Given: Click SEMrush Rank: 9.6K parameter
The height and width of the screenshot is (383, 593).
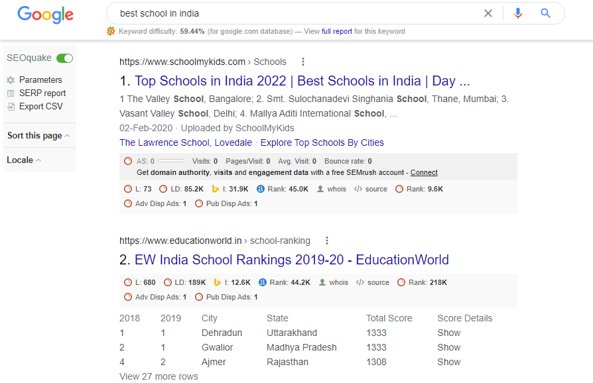Looking at the screenshot, I should [425, 189].
